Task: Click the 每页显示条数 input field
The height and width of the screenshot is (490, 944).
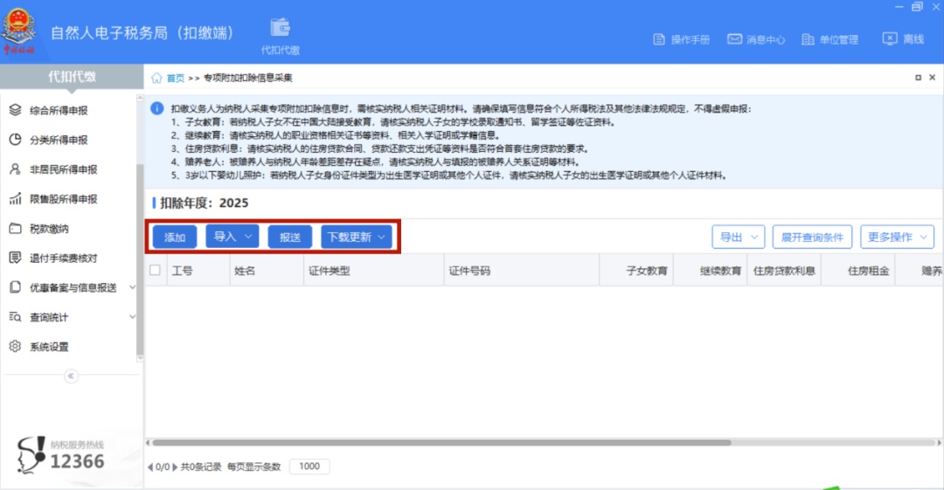Action: click(309, 466)
